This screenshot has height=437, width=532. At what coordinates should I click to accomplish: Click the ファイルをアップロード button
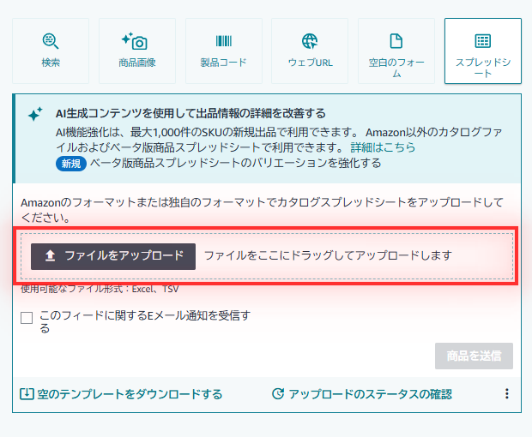pyautogui.click(x=113, y=256)
